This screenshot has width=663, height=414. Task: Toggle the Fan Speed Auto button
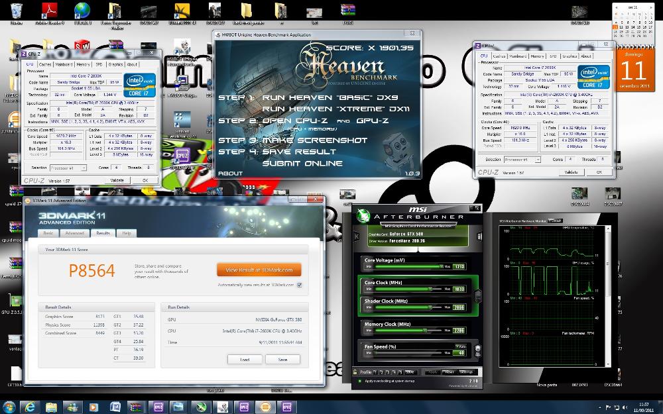[x=460, y=346]
